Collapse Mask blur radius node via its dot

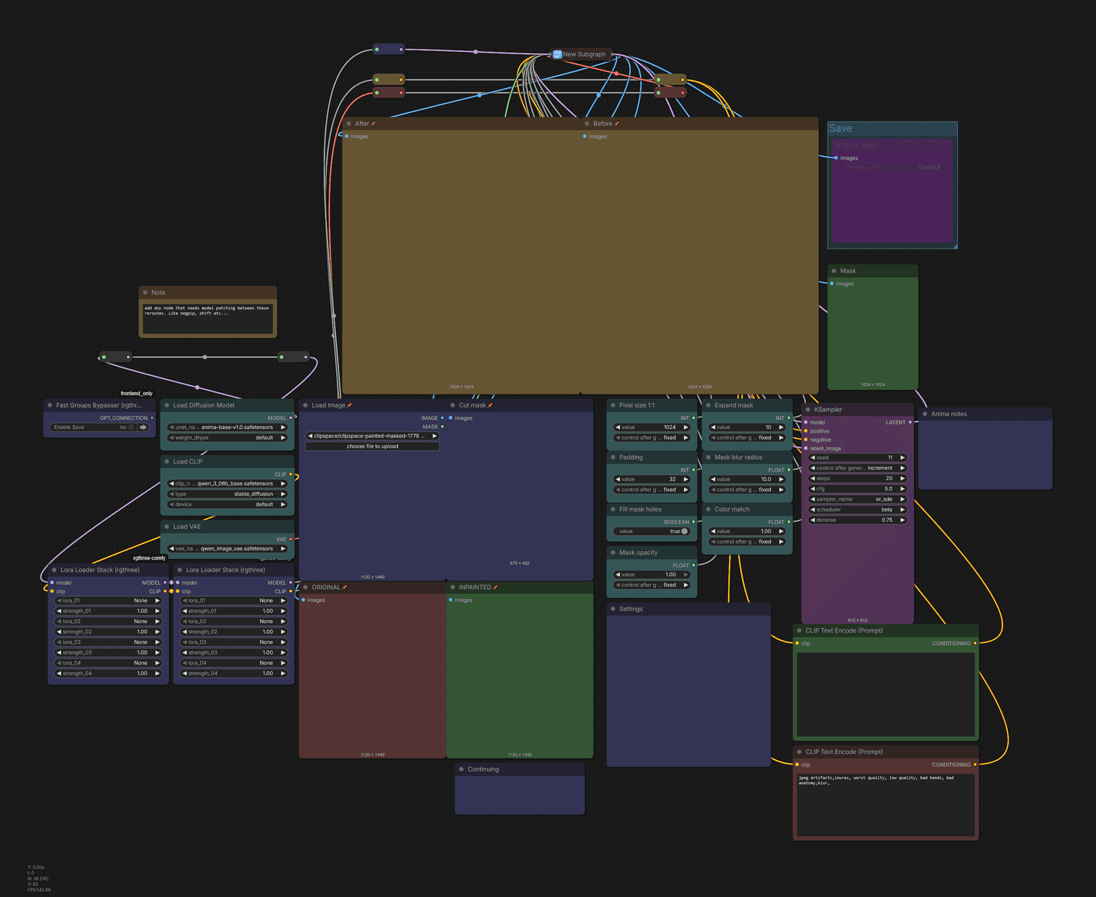(x=708, y=457)
